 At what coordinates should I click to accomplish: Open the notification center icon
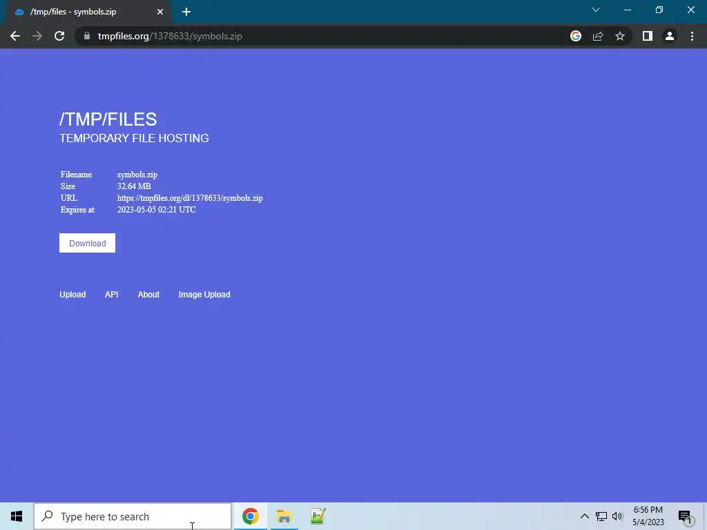pyautogui.click(x=685, y=516)
